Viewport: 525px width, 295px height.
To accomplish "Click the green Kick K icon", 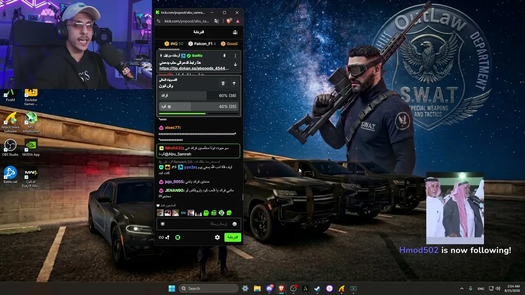I will click(178, 237).
